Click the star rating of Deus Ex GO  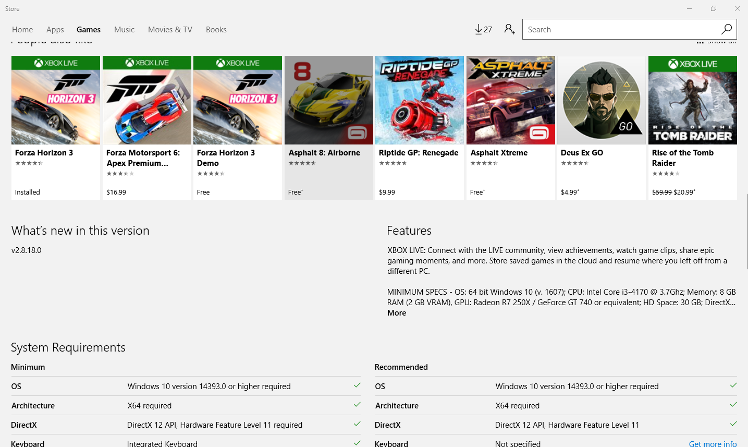575,163
